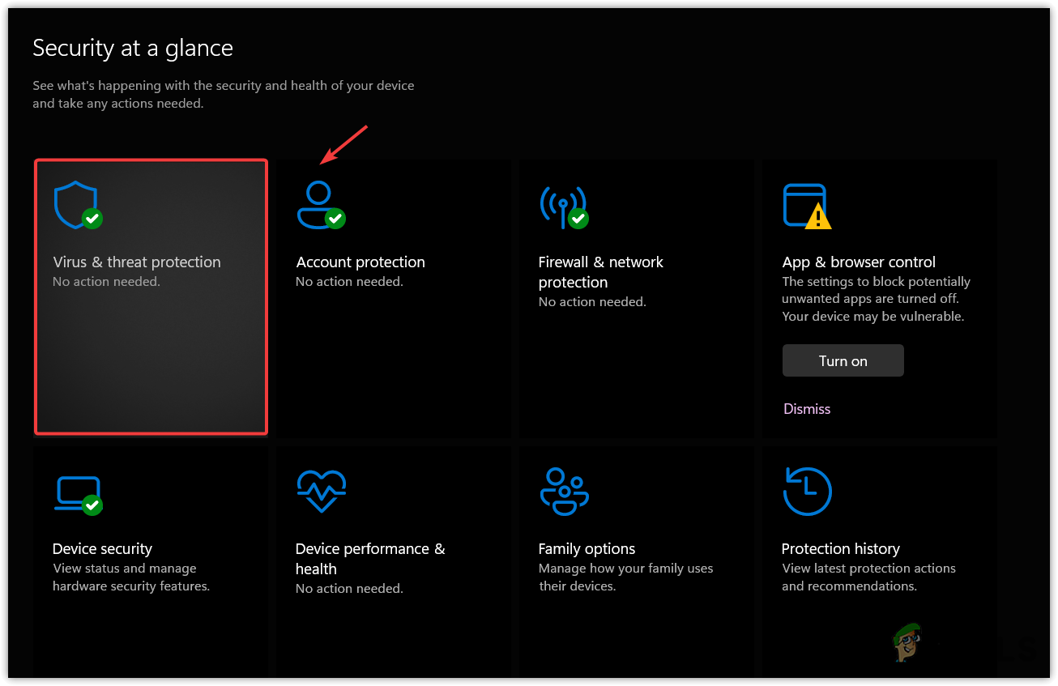Click the App & browser control window icon
Screen dimensions: 1058x686
tap(805, 206)
